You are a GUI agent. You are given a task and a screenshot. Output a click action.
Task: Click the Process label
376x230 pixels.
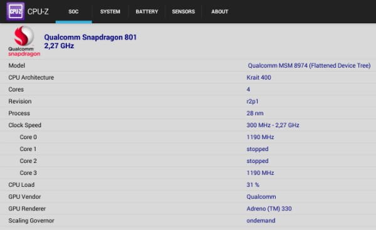(19, 113)
